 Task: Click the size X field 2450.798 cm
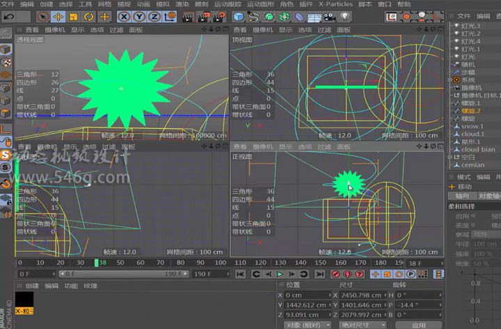363,296
